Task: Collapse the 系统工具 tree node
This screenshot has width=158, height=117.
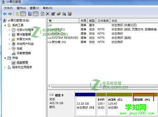Action: click(5, 25)
